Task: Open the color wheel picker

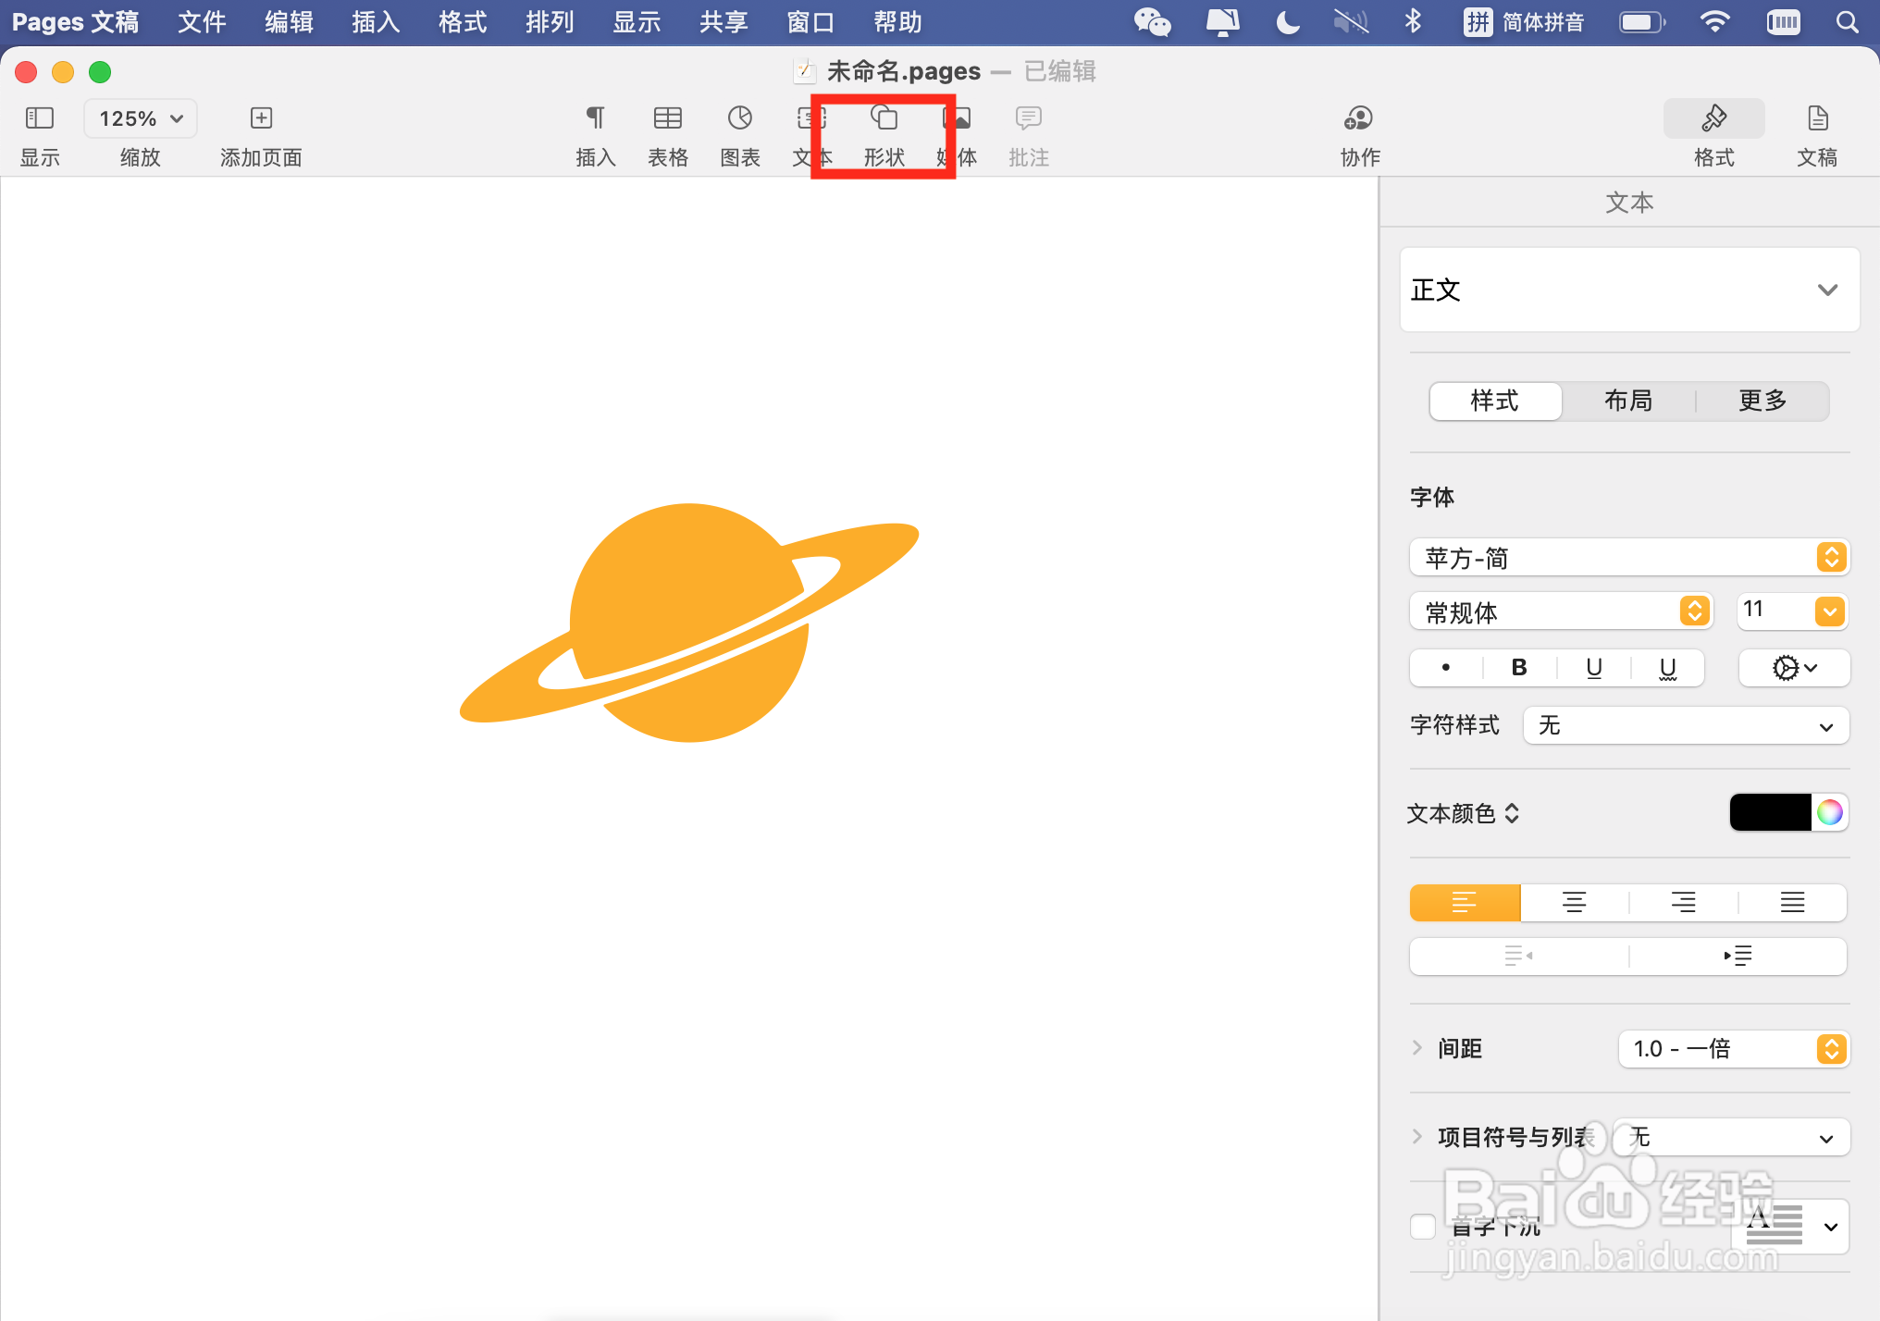Action: coord(1829,812)
